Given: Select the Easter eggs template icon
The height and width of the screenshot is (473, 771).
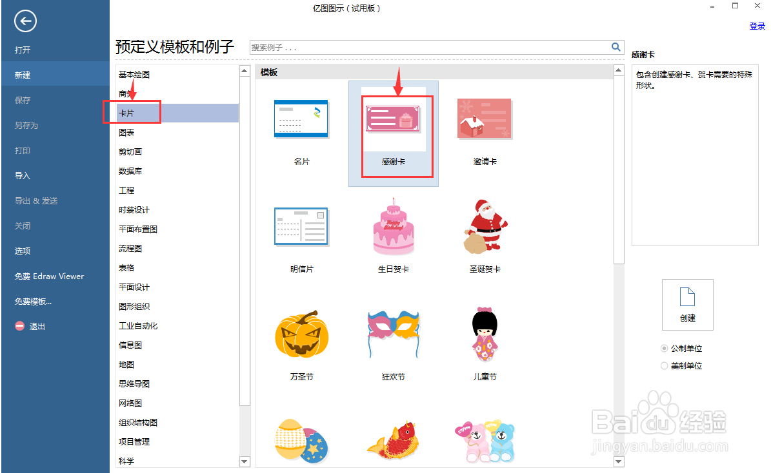Looking at the screenshot, I should click(301, 441).
